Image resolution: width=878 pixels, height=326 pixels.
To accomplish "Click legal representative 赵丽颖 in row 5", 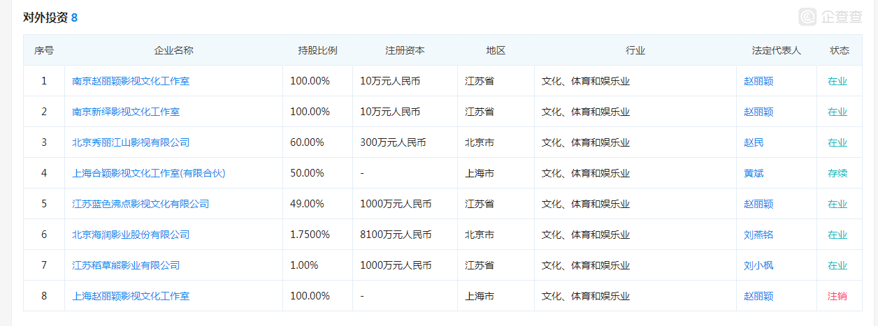I will coord(758,204).
